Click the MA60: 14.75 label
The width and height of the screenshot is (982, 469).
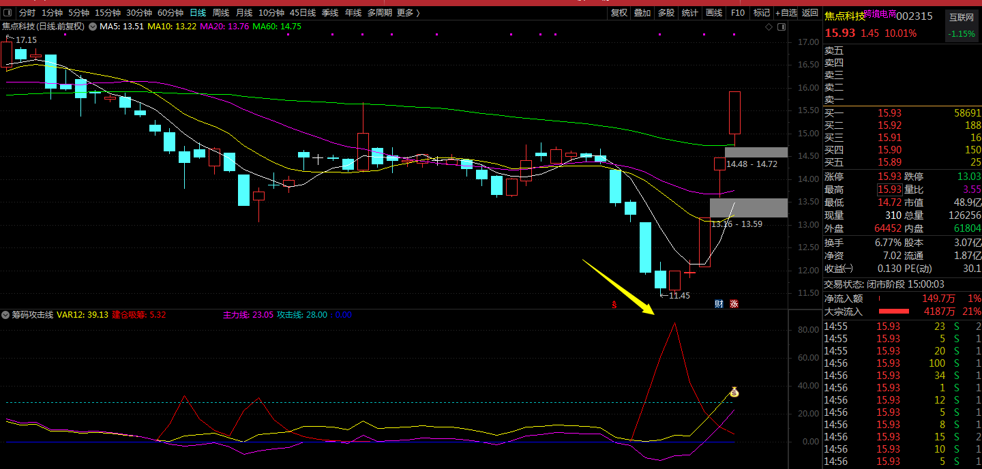coord(277,27)
